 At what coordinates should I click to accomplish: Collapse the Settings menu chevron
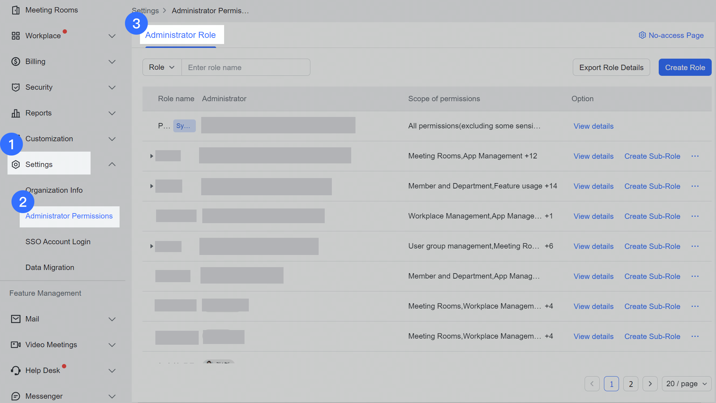pos(112,164)
